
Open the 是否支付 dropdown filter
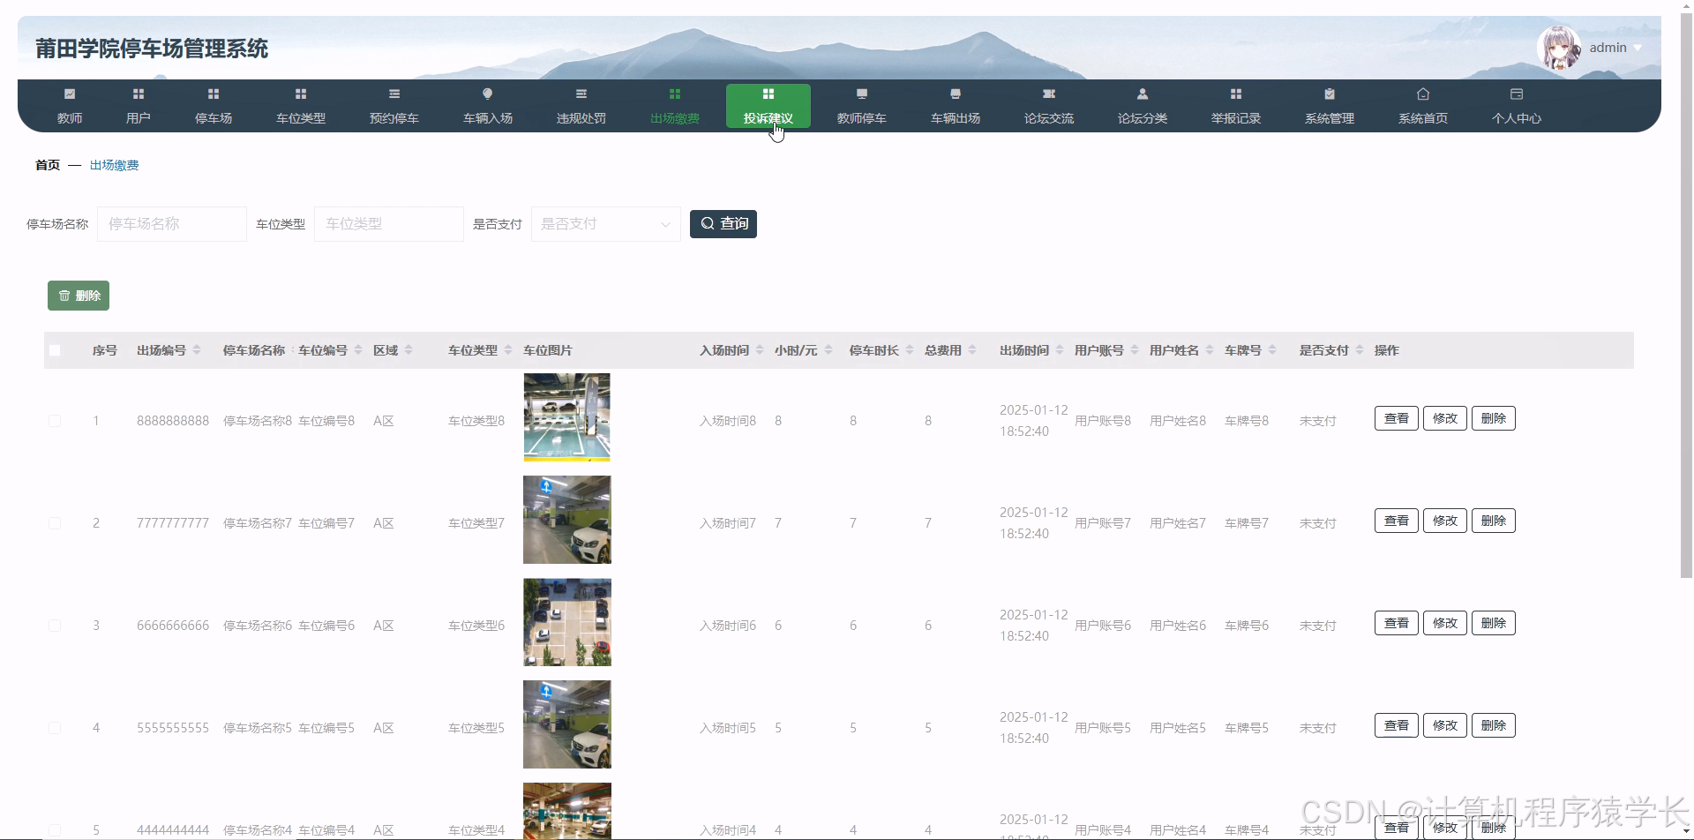coord(606,224)
